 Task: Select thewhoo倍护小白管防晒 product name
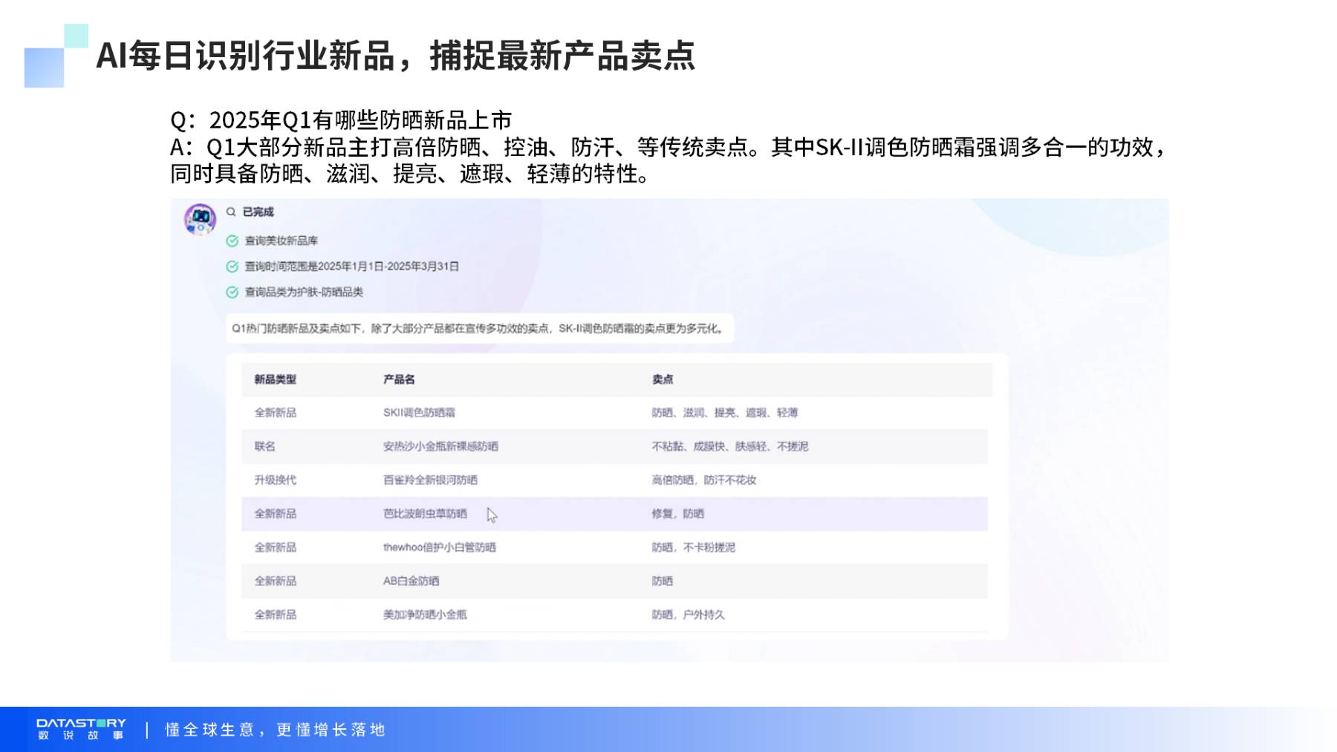point(439,547)
